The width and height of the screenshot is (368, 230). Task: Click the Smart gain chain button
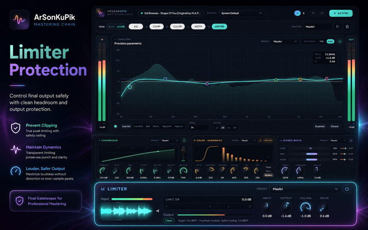tap(116, 26)
